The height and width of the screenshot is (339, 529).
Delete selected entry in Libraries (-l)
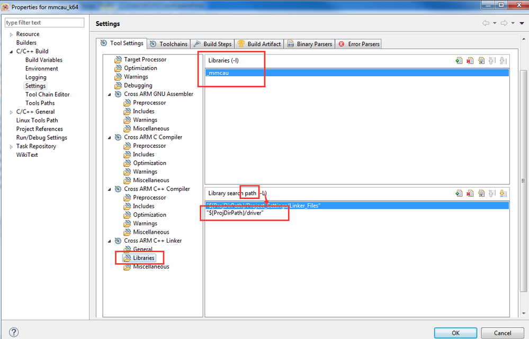pos(470,61)
